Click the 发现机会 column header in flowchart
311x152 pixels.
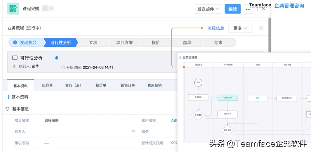pos(199,65)
